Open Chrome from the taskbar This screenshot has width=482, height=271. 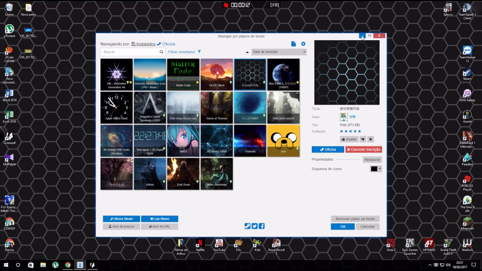pos(68,265)
